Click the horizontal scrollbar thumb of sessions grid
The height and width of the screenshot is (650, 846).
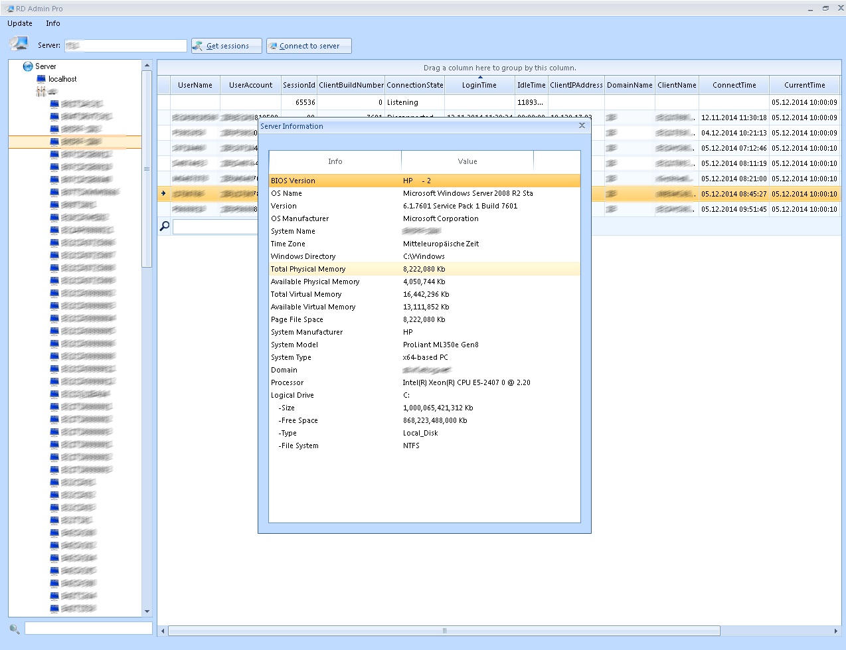[444, 631]
